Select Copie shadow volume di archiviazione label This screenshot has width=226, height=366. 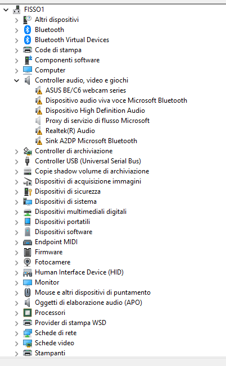(x=92, y=171)
